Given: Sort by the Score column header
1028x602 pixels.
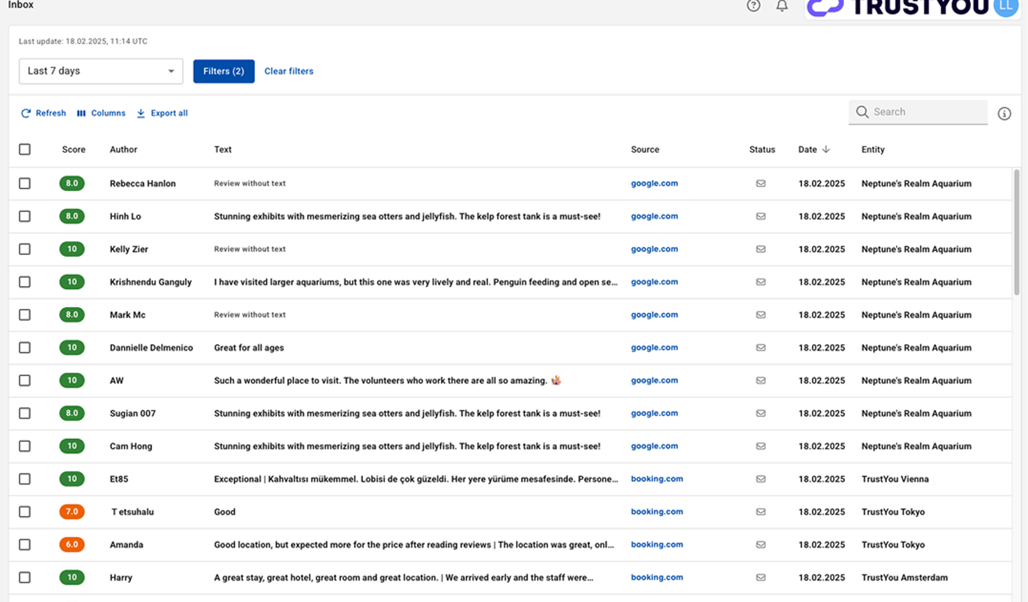Looking at the screenshot, I should pos(73,149).
